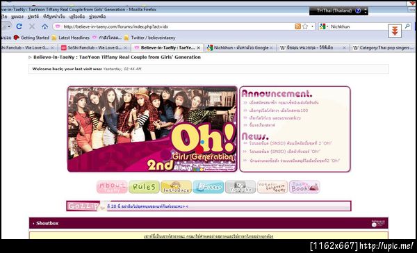Click the underlined Shoutbox notice text

click(208, 236)
